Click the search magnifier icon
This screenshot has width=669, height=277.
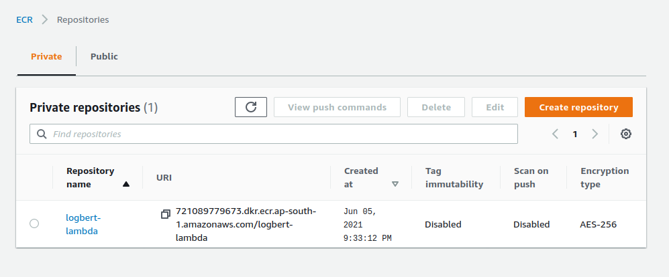point(42,134)
